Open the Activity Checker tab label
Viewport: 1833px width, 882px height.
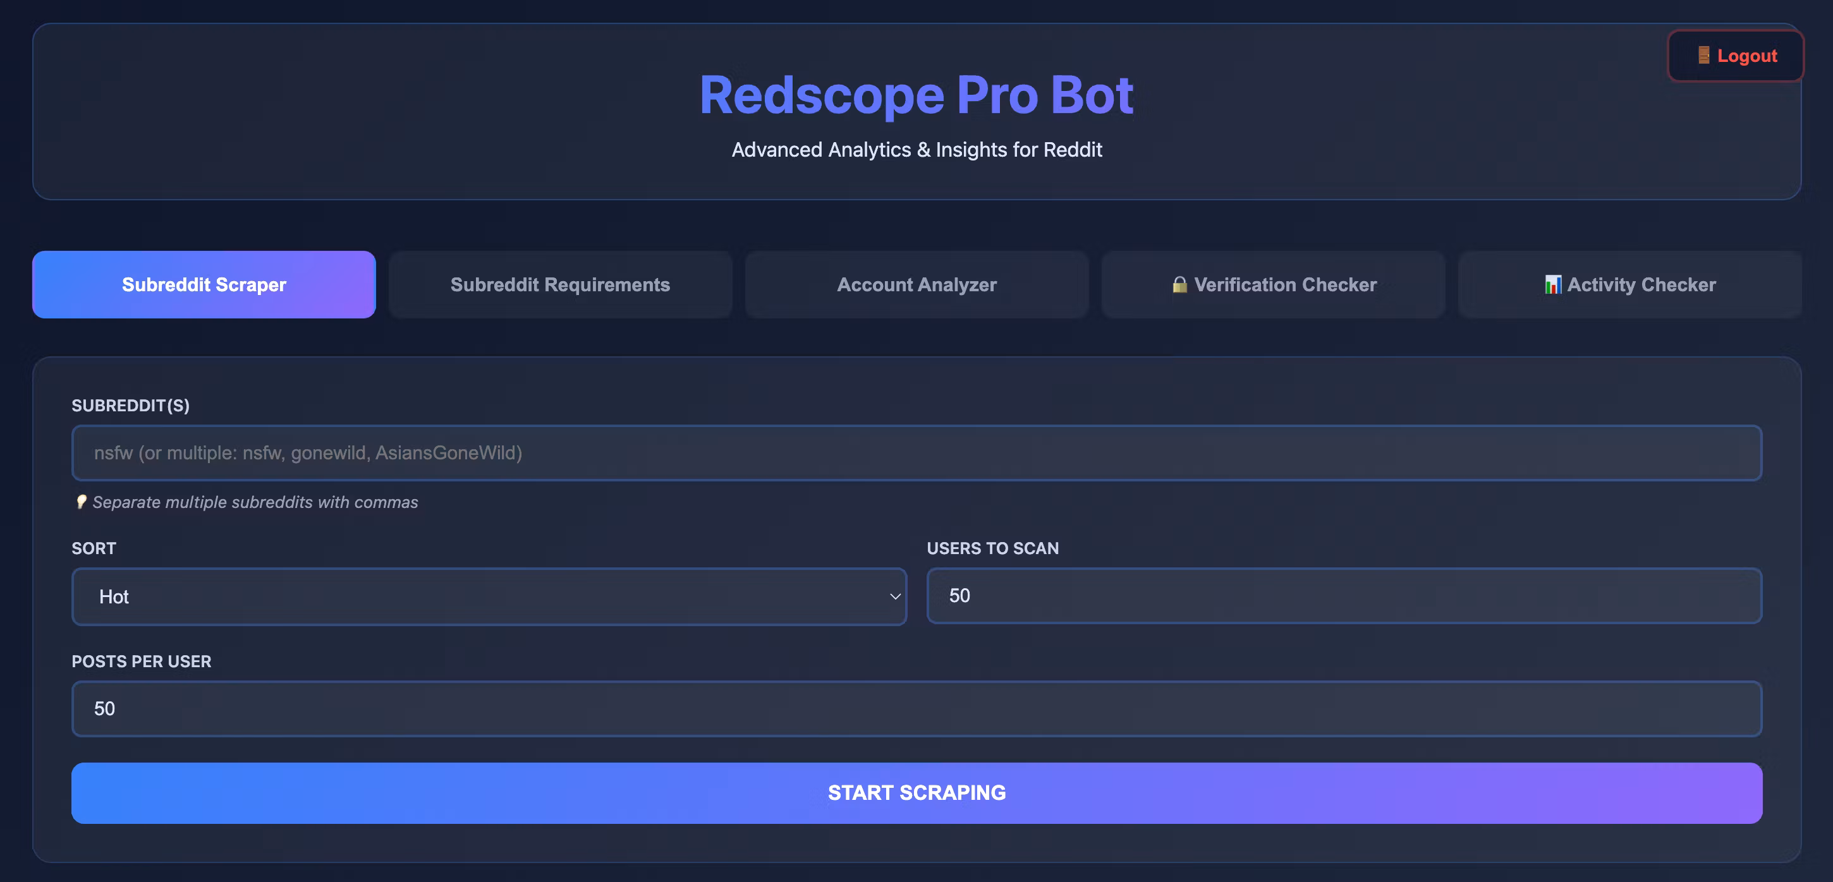coord(1641,284)
